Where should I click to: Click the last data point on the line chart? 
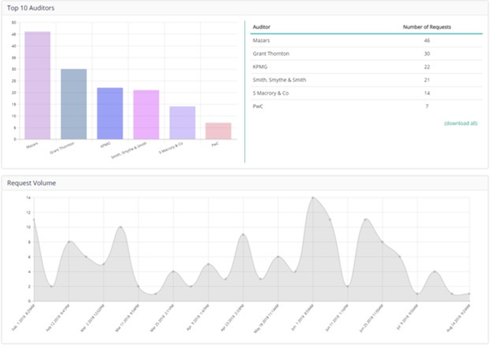469,294
